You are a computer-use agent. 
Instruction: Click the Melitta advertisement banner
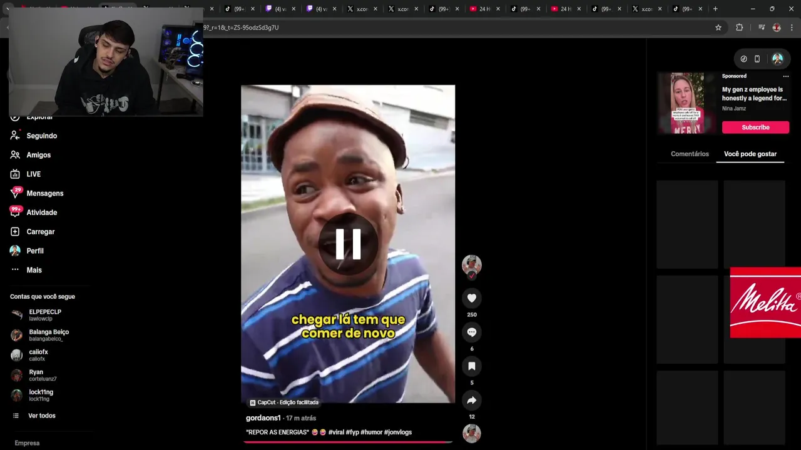coord(765,302)
